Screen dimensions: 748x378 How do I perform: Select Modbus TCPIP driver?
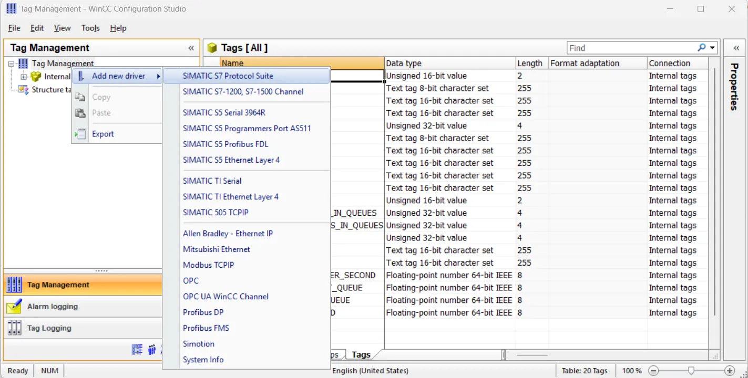coord(247,265)
